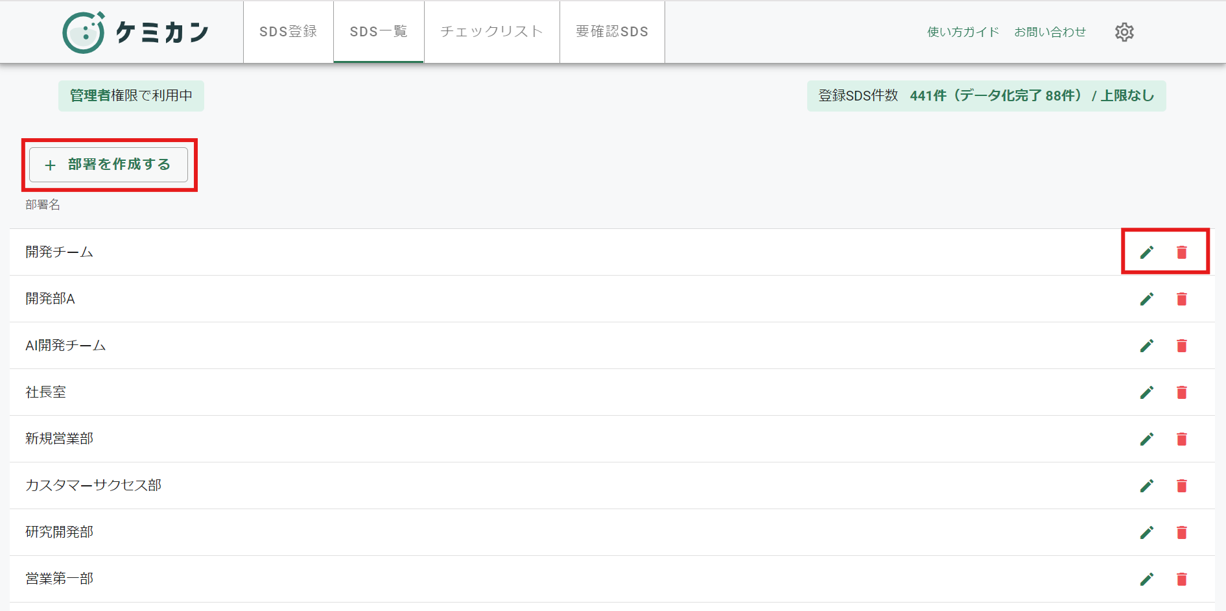Open the チェックリスト tab
The image size is (1226, 611).
pos(491,32)
